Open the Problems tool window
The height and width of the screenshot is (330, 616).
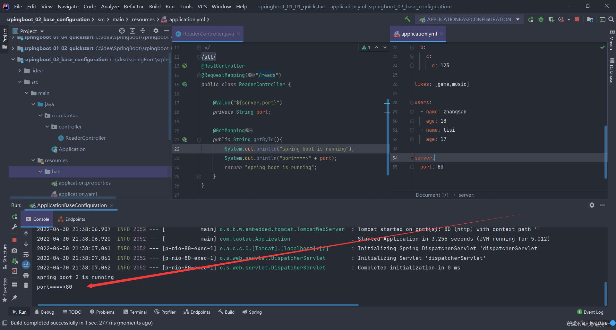102,312
